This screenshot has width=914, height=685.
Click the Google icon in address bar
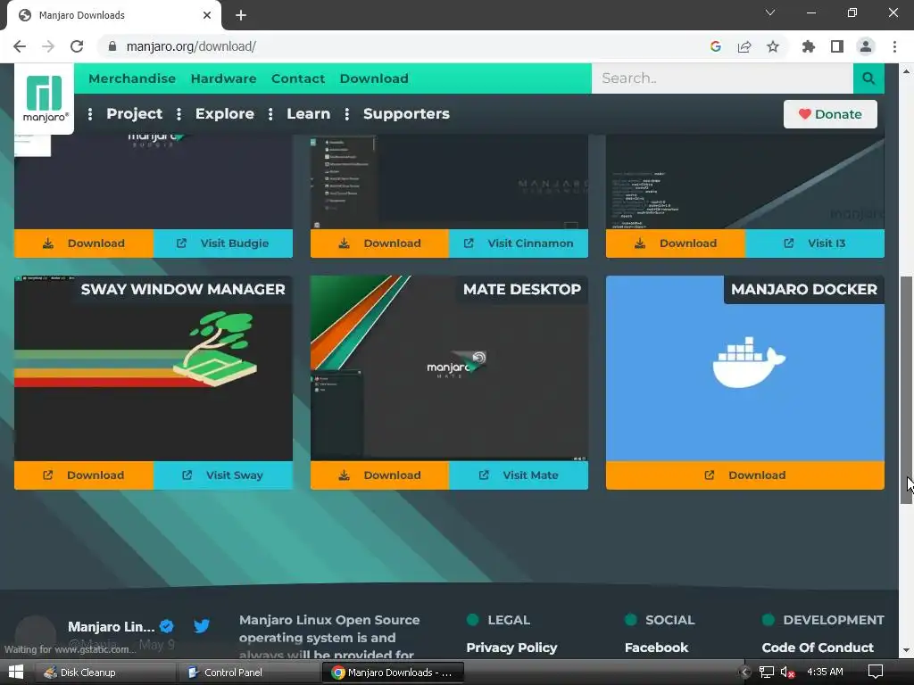point(716,46)
